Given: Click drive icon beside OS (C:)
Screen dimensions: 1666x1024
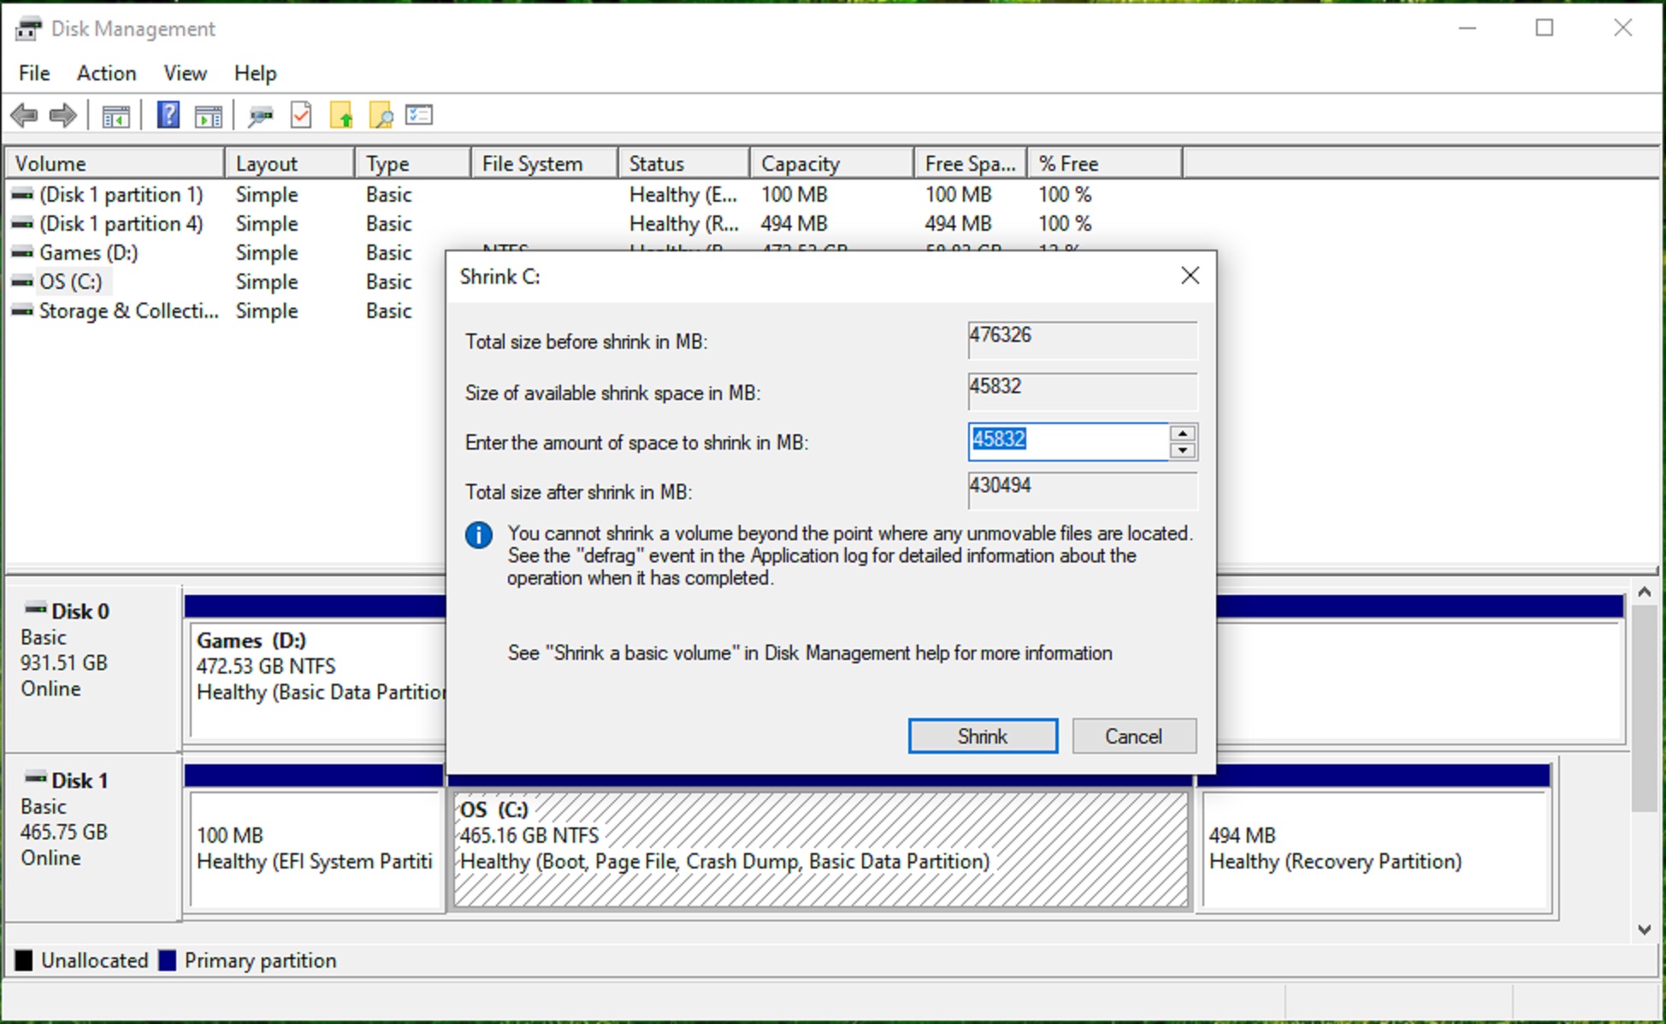Looking at the screenshot, I should click(22, 282).
